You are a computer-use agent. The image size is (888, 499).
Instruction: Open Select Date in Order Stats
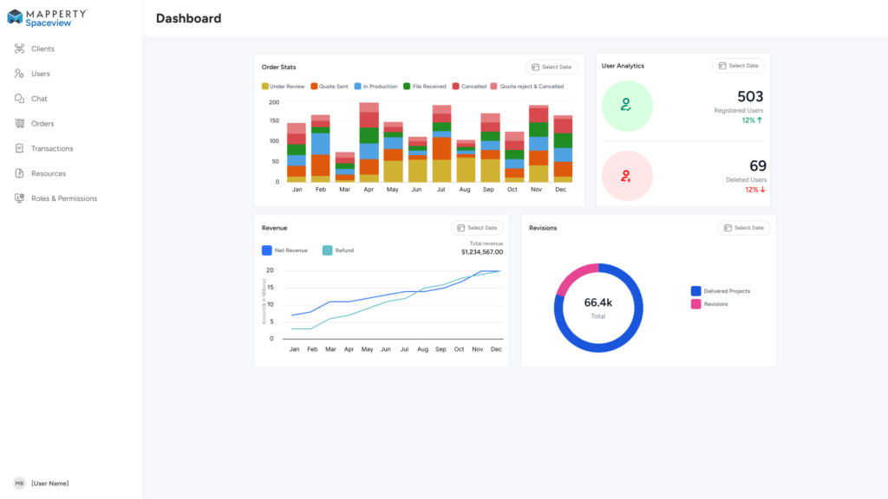[552, 67]
